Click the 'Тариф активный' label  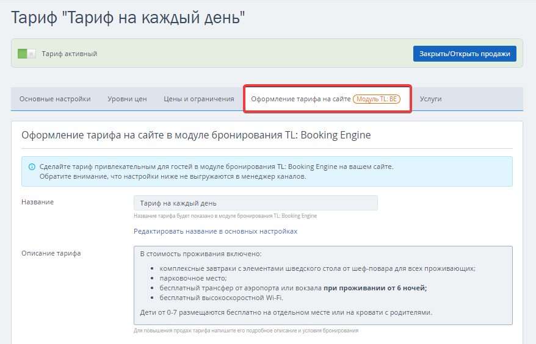pos(70,54)
